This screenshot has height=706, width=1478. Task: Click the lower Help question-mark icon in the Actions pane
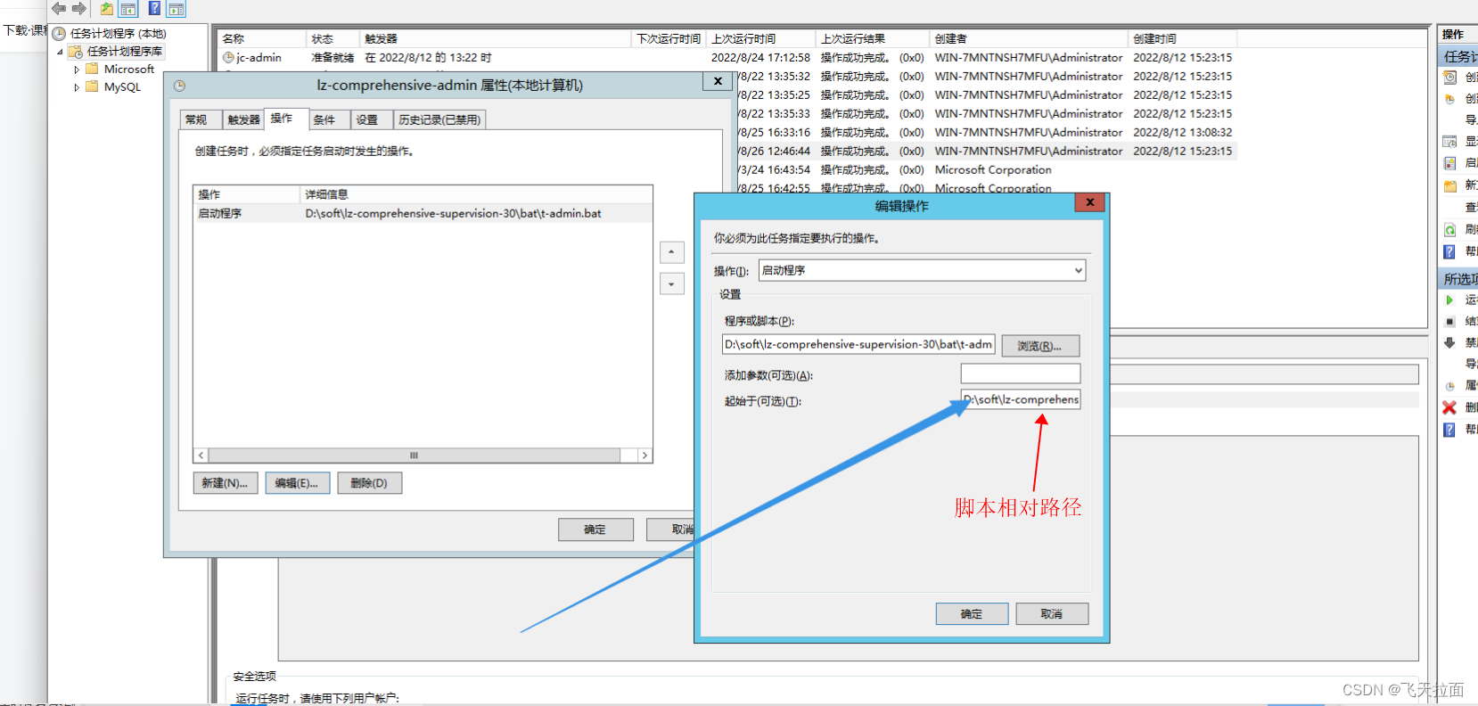1449,430
